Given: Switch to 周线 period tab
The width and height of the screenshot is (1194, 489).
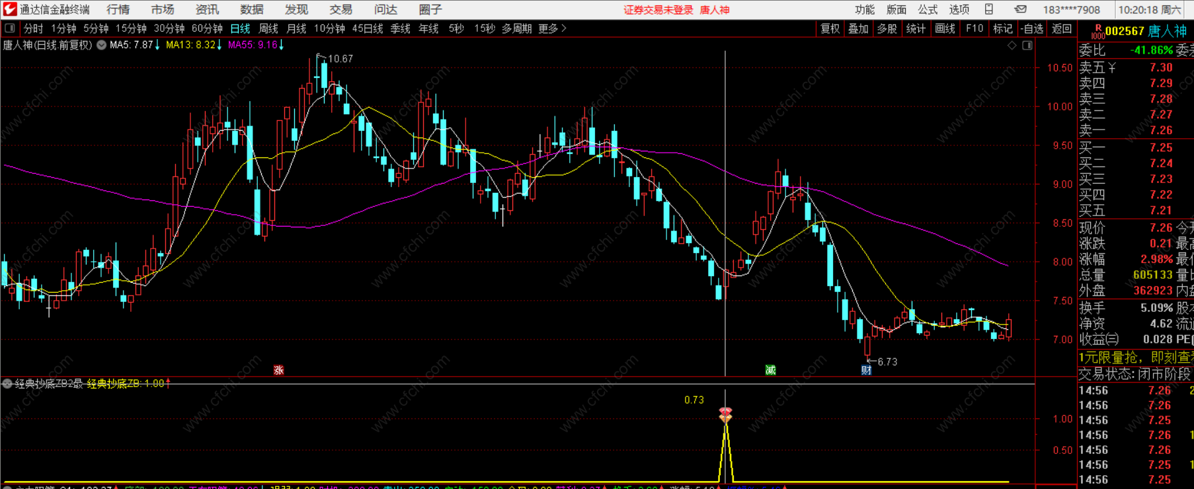Looking at the screenshot, I should point(268,28).
